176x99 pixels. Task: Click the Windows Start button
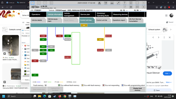coord(4,96)
